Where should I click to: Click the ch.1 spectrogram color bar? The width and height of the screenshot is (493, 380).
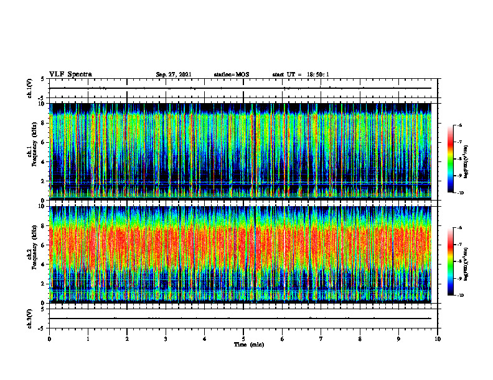[451, 159]
